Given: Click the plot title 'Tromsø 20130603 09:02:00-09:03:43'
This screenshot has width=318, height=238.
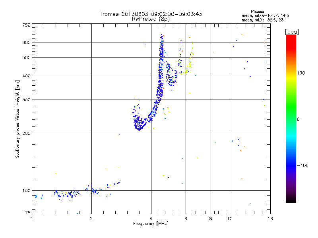Looking at the screenshot, I should 151,14.
